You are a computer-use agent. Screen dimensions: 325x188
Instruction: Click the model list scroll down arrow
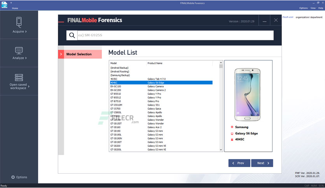(x=221, y=150)
